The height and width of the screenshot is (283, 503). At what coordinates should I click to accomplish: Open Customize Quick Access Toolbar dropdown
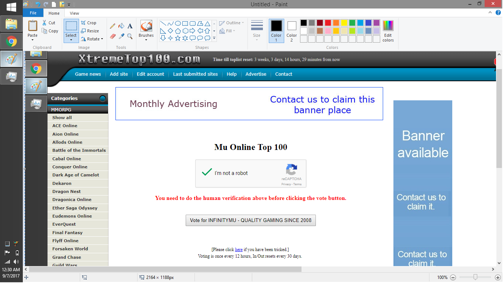tap(69, 5)
